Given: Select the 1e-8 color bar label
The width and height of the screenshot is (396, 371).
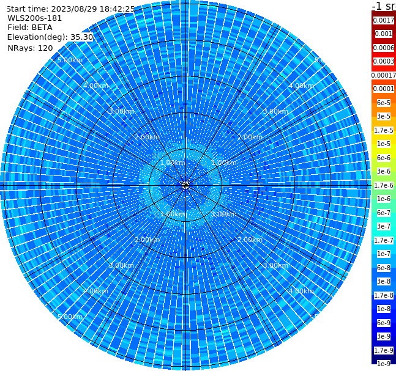Looking at the screenshot, I should click(384, 309).
